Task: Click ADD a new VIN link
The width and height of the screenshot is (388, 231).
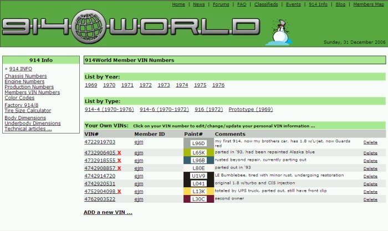Action: click(x=108, y=212)
